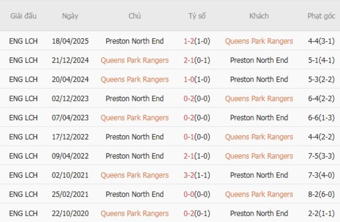Select corner stat 8-2(6-0) cell
The image size is (340, 222).
coord(321,194)
